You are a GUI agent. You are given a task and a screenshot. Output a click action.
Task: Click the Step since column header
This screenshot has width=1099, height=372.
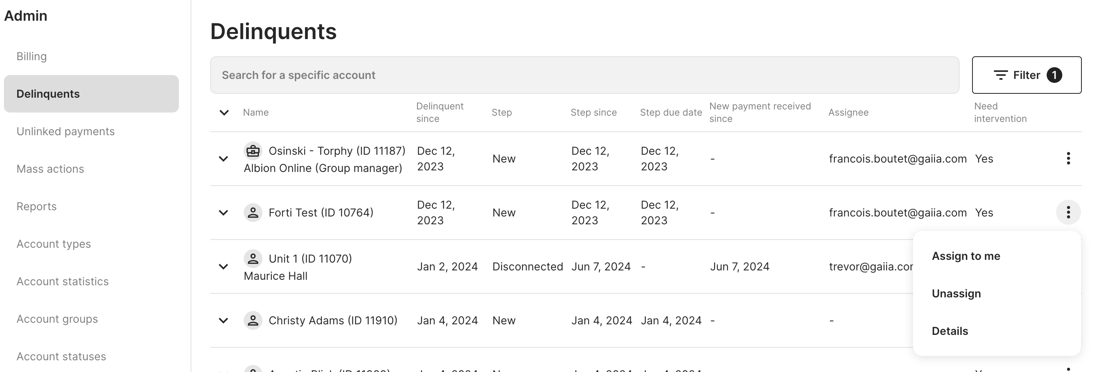tap(594, 112)
